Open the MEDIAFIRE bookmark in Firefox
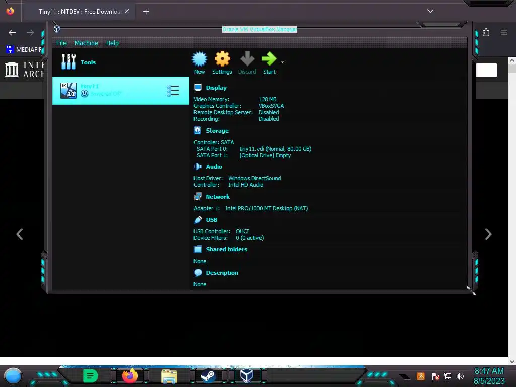Screen dimensions: 516x387 click(24, 49)
